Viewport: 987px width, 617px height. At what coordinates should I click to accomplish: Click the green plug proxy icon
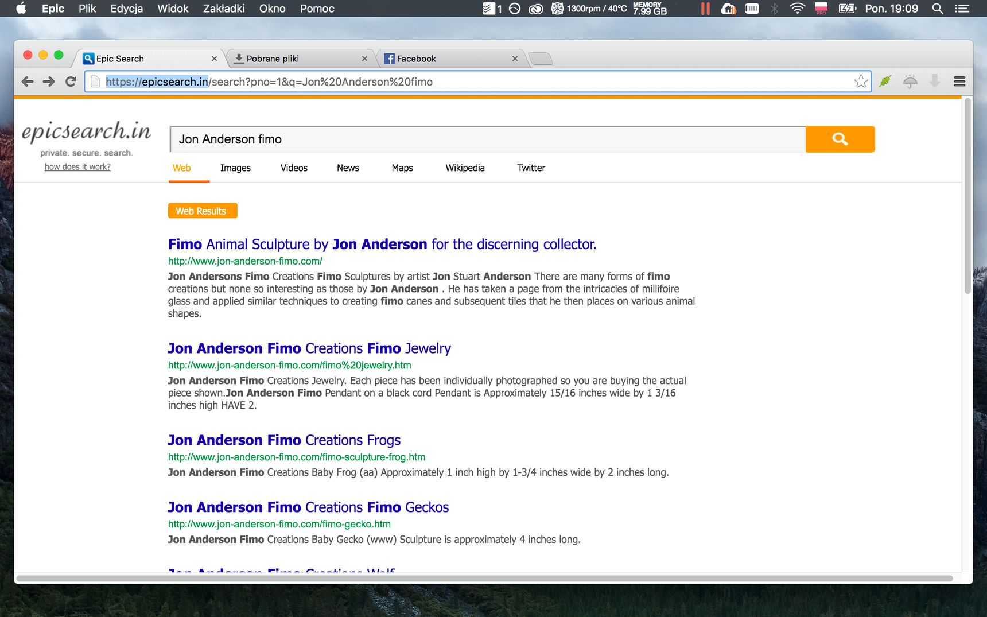pyautogui.click(x=885, y=82)
